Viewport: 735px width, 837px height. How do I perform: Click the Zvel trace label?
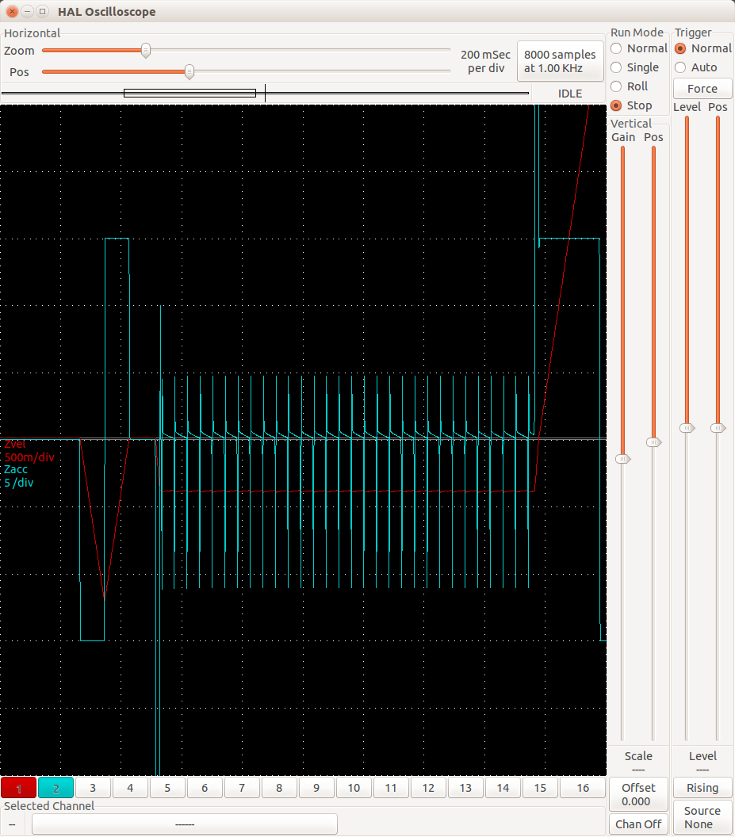pyautogui.click(x=15, y=444)
